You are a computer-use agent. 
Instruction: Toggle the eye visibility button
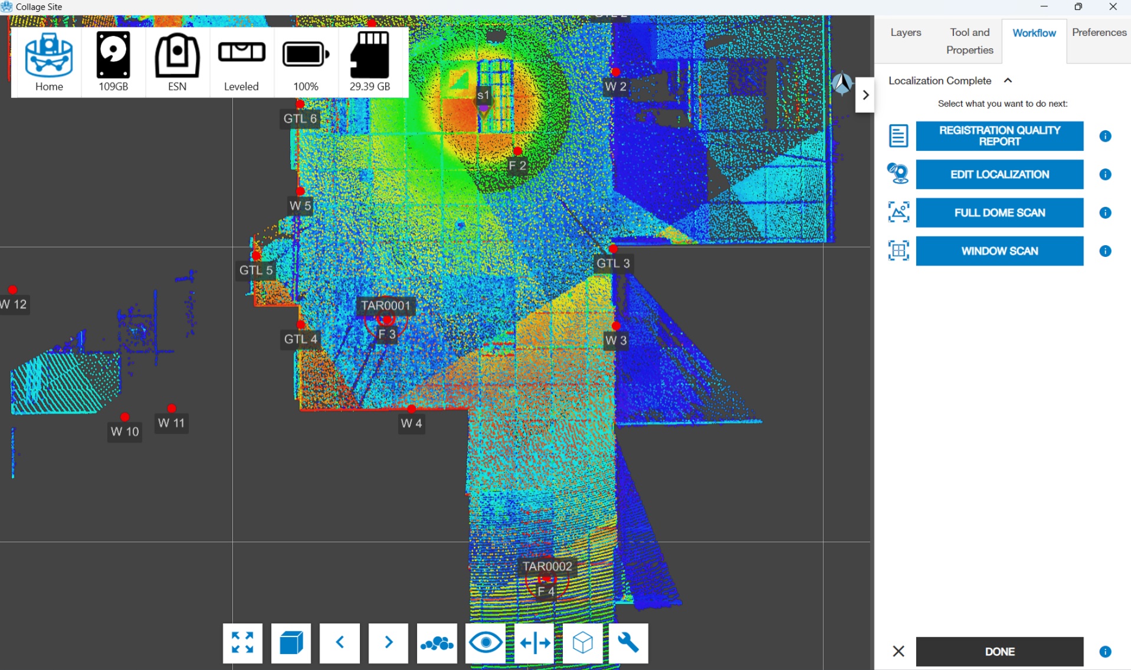click(486, 643)
